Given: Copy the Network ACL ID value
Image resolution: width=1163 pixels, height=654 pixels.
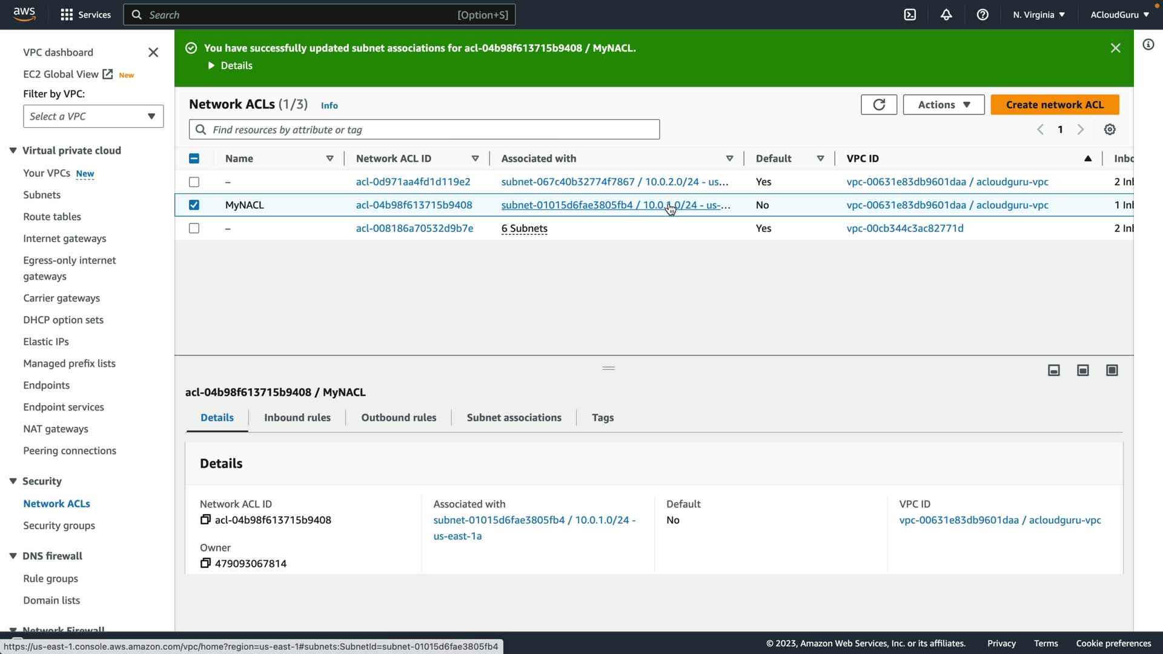Looking at the screenshot, I should point(205,520).
